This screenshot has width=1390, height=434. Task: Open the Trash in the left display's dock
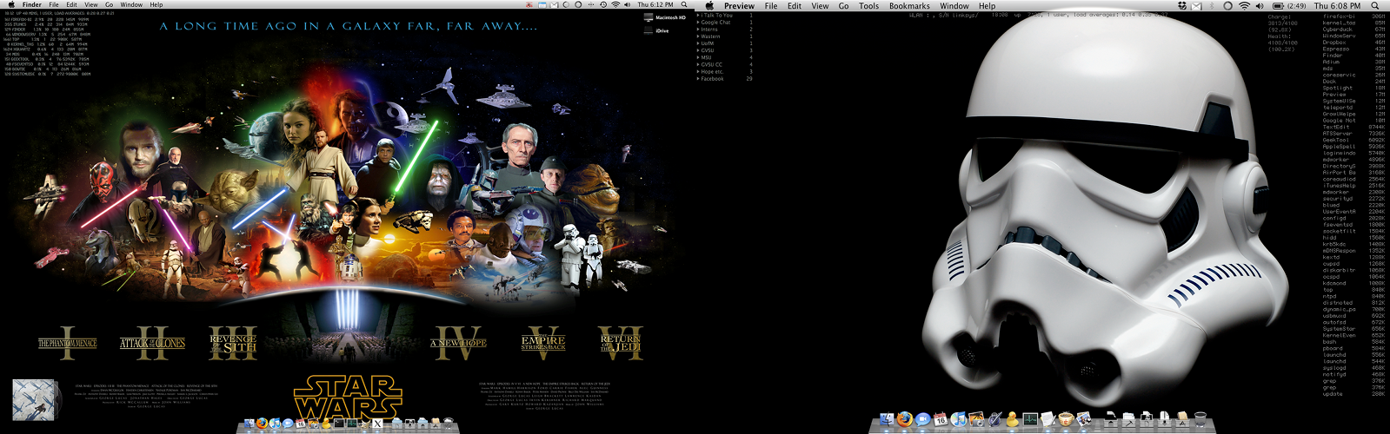click(449, 424)
